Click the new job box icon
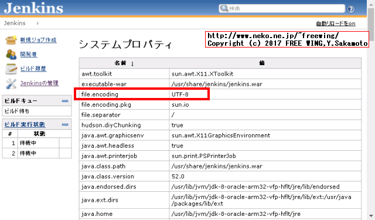The image size is (375, 220). [x=11, y=40]
